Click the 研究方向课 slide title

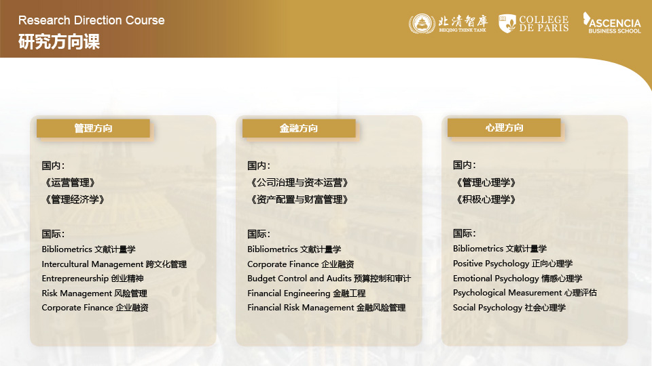[59, 42]
